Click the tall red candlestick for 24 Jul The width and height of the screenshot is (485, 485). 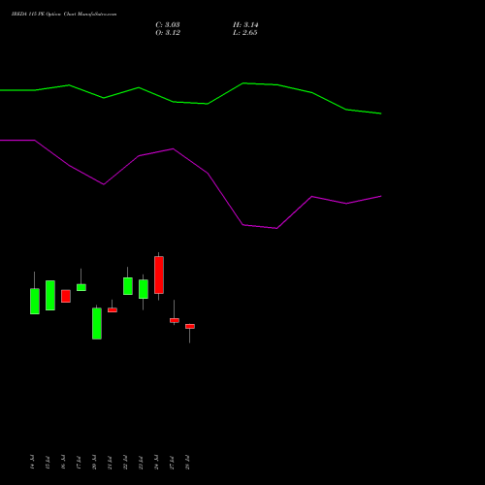(x=159, y=275)
